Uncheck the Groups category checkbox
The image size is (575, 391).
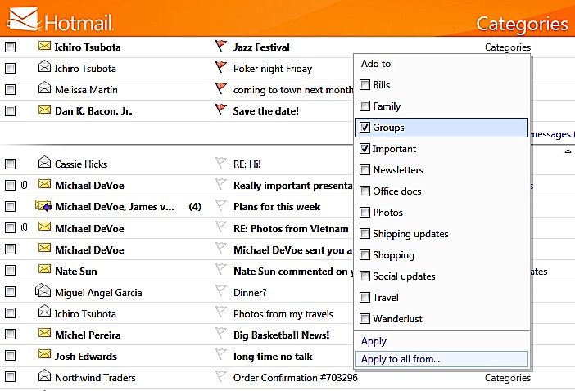click(365, 128)
